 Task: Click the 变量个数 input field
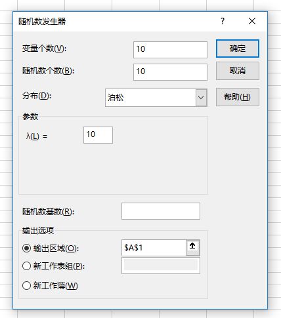[x=170, y=50]
